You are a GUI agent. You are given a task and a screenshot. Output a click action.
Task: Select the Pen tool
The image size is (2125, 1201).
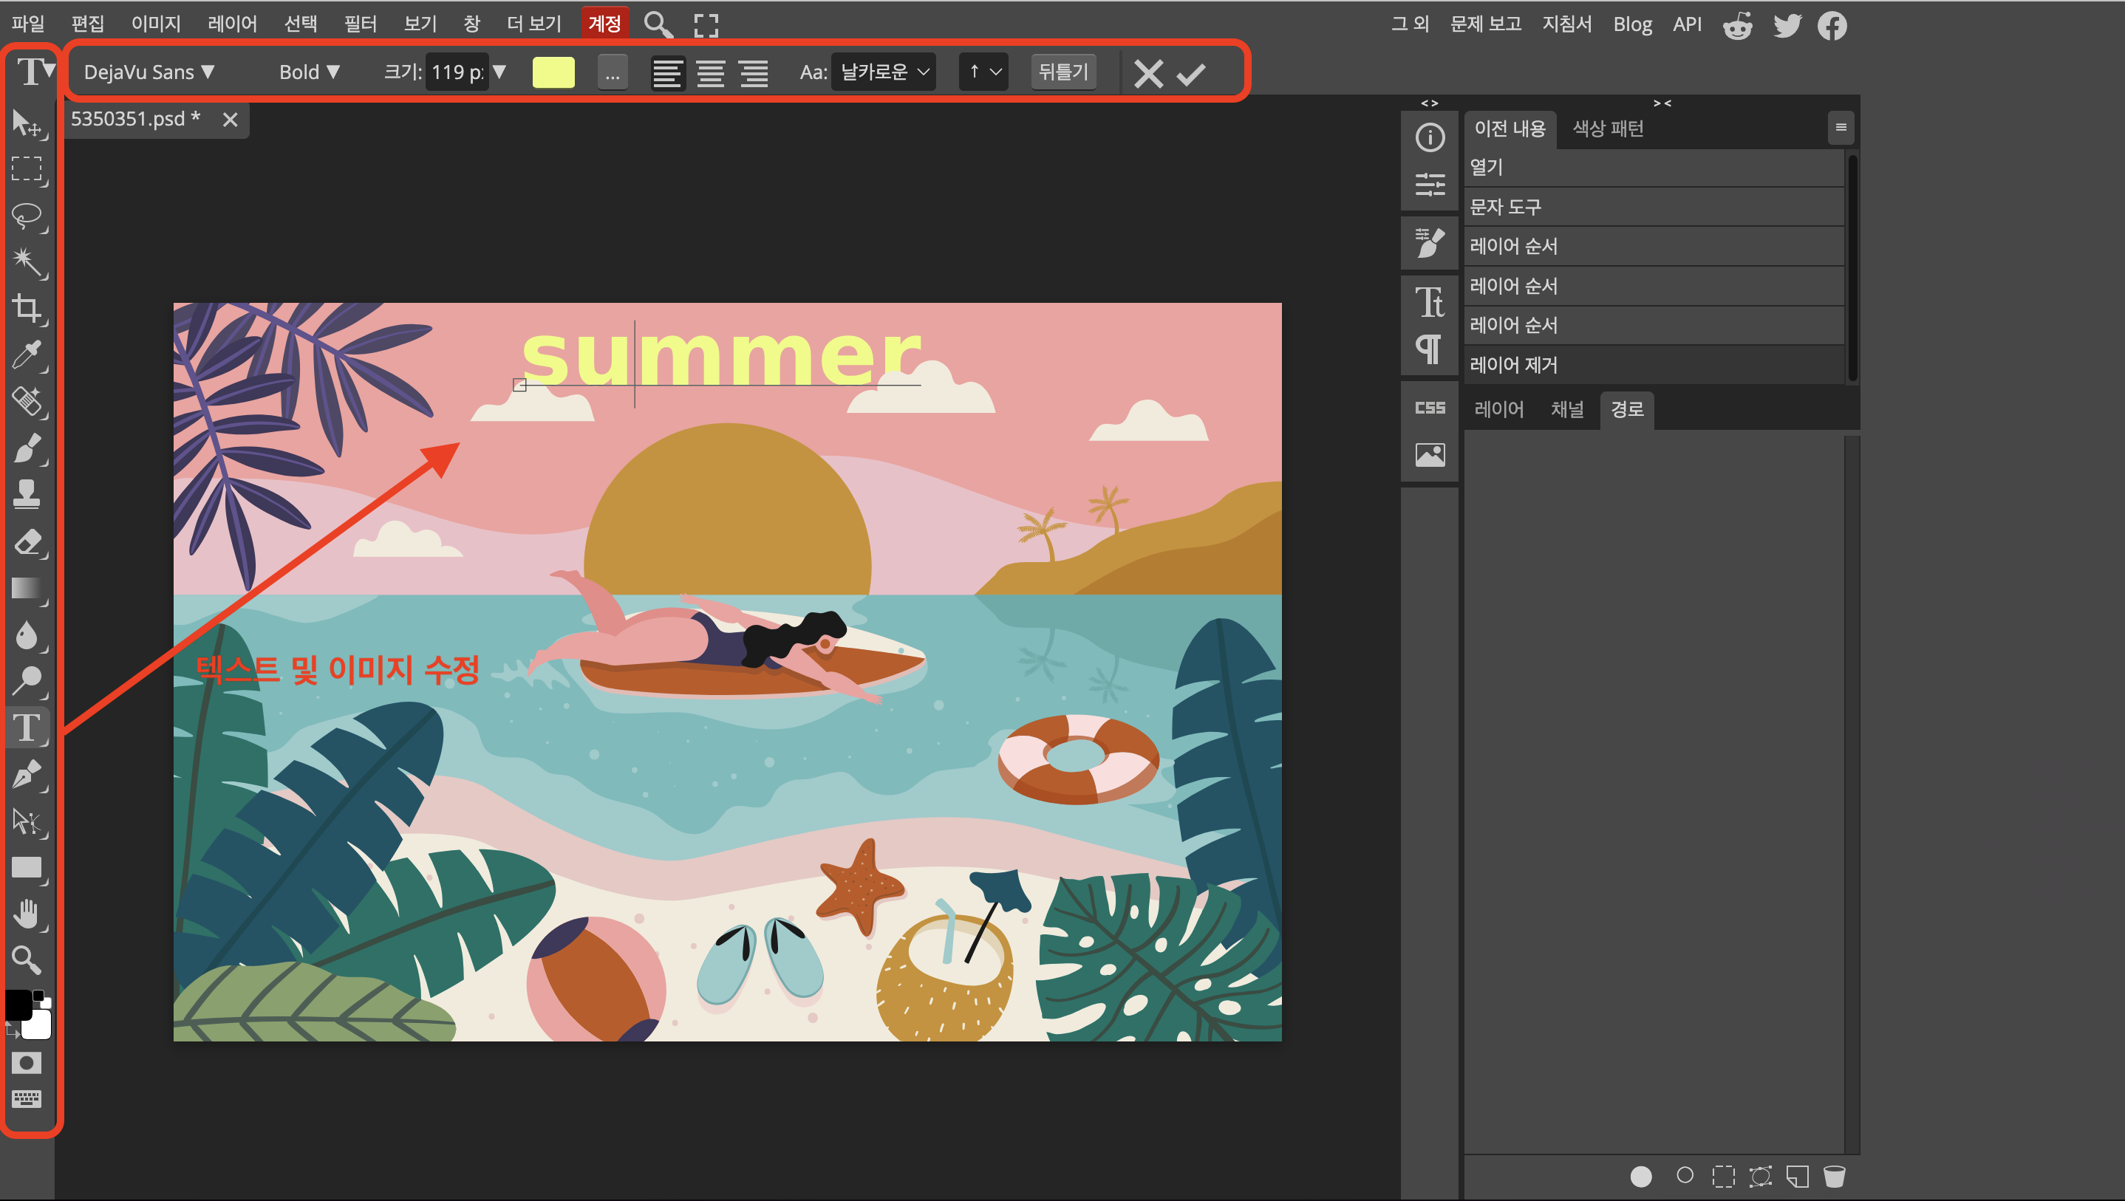pos(27,775)
